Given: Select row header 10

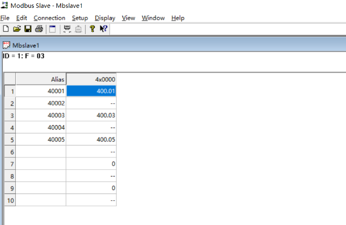Looking at the screenshot, I should coord(10,200).
